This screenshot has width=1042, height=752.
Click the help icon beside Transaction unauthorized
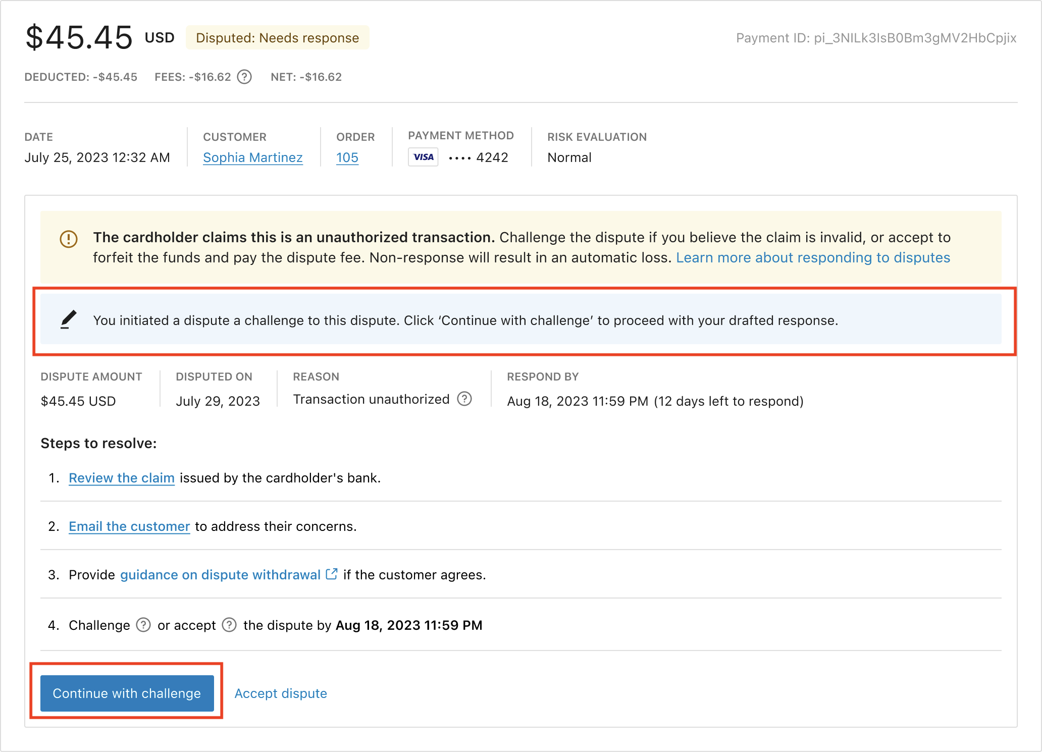[464, 399]
